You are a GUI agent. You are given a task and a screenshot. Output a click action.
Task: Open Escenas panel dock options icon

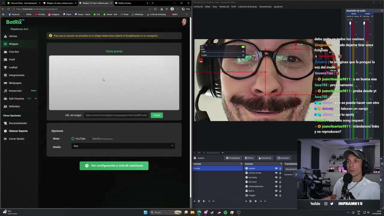pyautogui.click(x=241, y=164)
